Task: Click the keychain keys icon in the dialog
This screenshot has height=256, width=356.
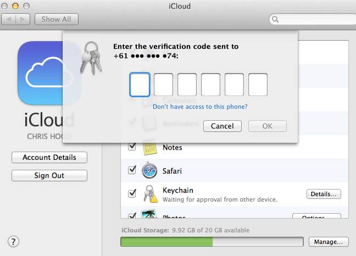Action: 91,58
